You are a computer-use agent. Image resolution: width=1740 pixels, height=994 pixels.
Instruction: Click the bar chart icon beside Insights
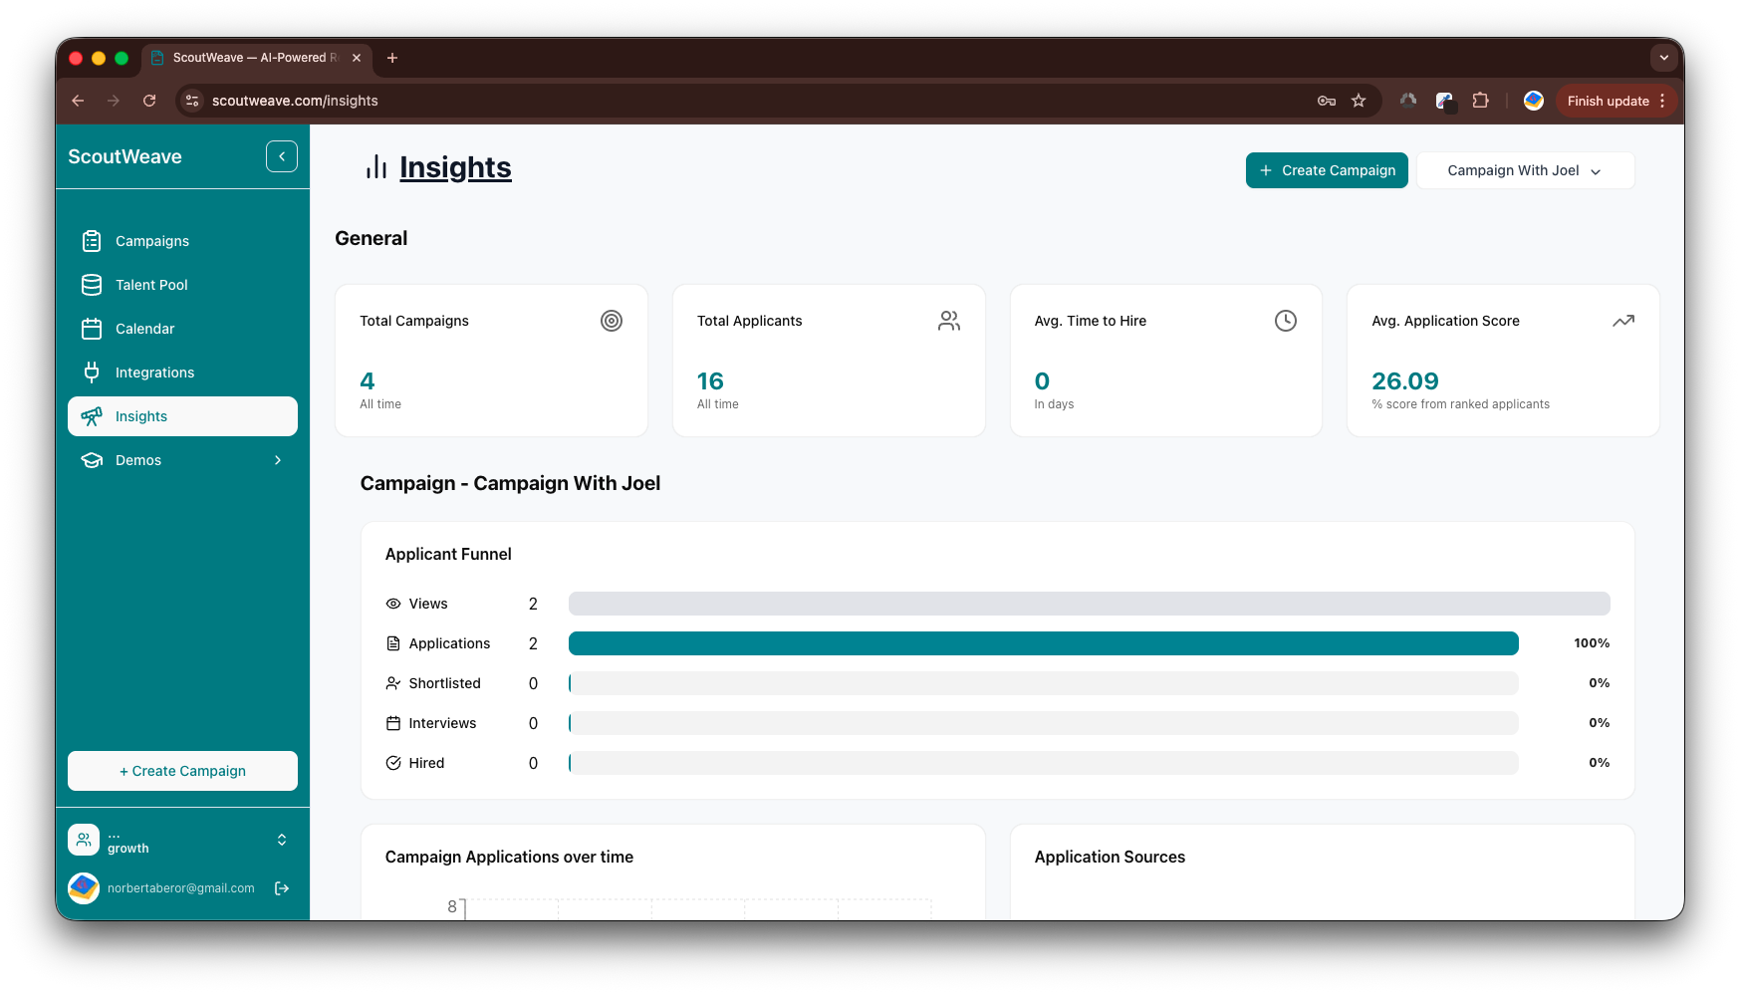(376, 167)
